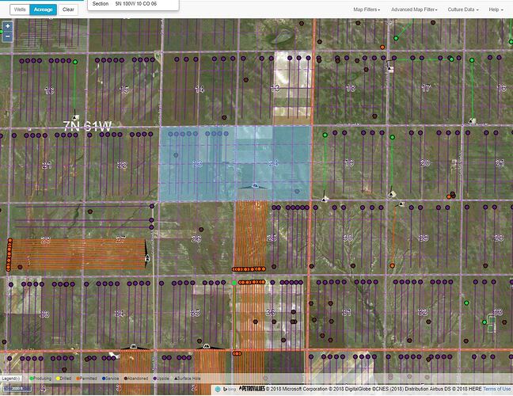Select the surface hole marker in section 24
This screenshot has height=396, width=513.
(255, 186)
